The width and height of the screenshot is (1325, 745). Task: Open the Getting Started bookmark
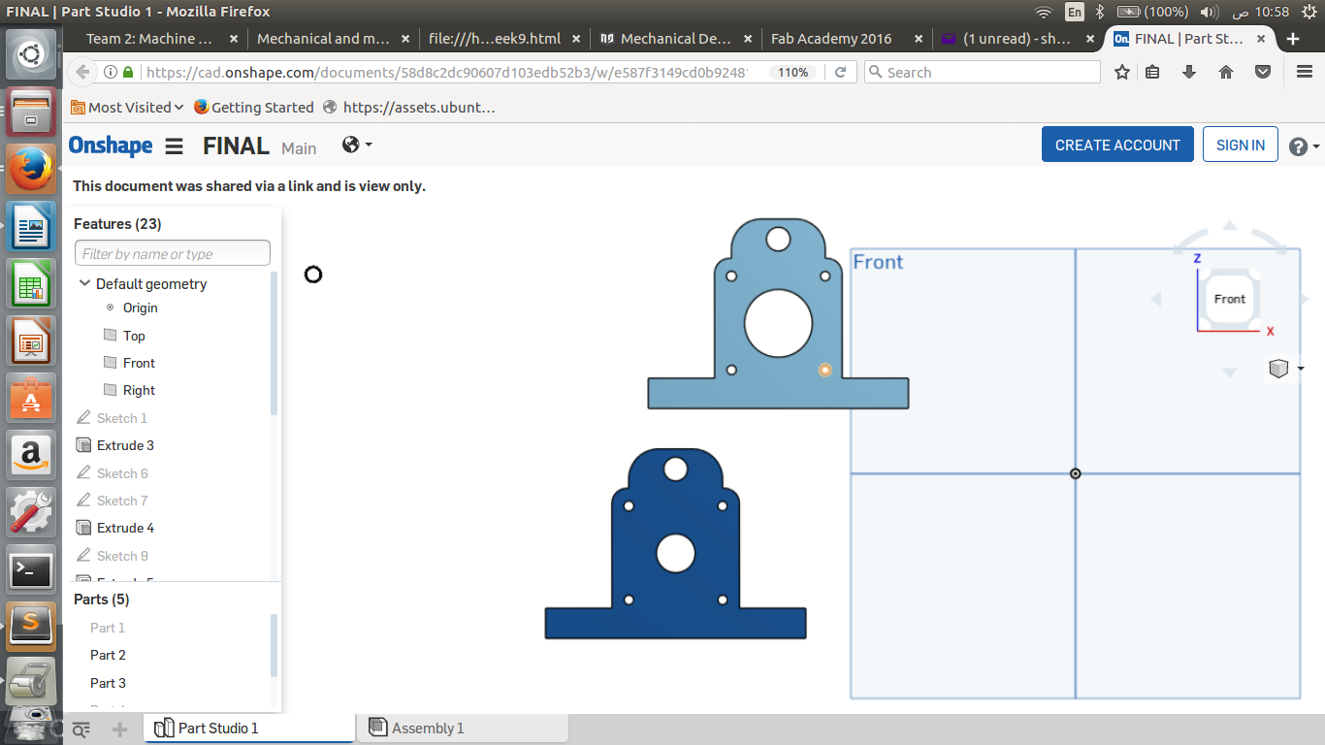(x=253, y=107)
